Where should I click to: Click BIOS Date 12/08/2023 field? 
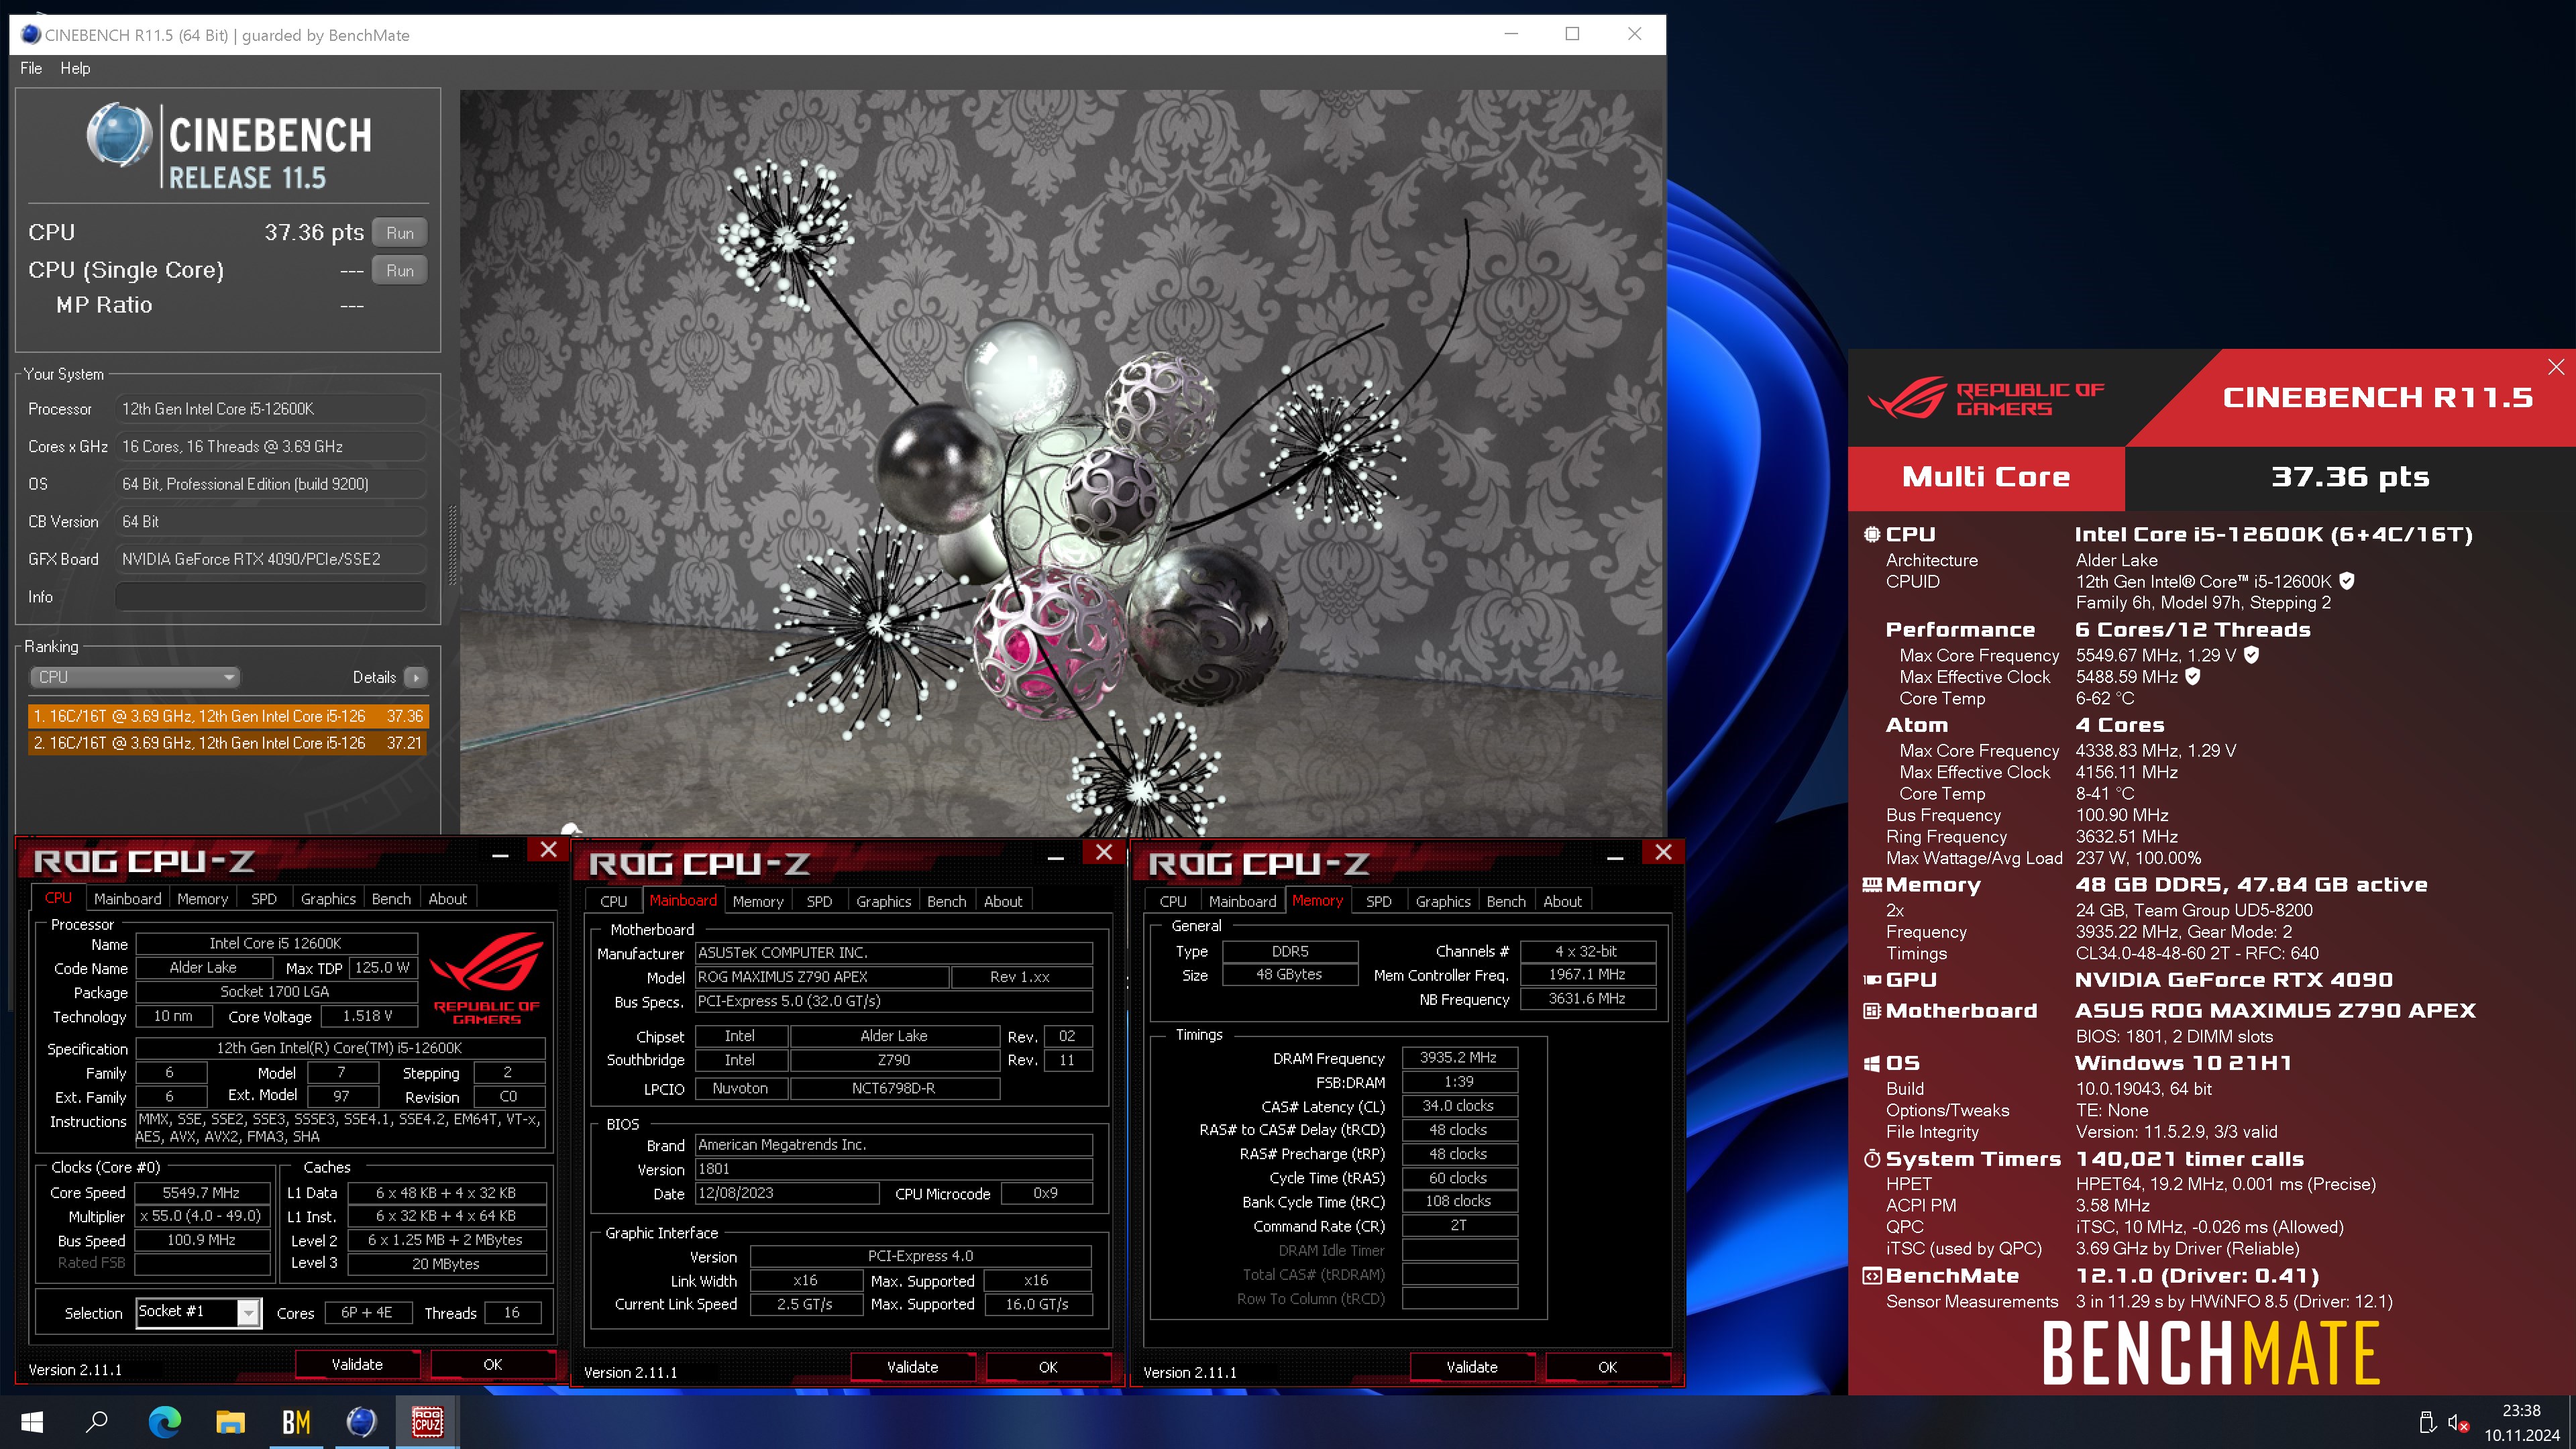click(x=787, y=1193)
